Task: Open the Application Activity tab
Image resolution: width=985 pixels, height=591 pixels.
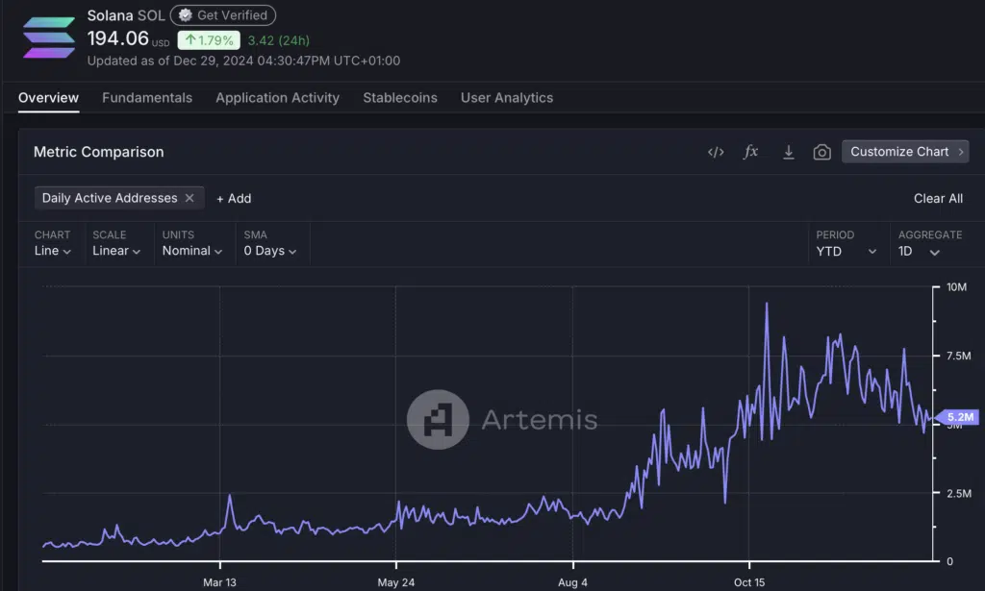Action: (x=277, y=98)
